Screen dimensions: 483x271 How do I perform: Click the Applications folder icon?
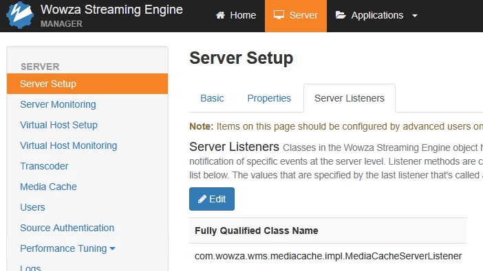click(x=341, y=15)
